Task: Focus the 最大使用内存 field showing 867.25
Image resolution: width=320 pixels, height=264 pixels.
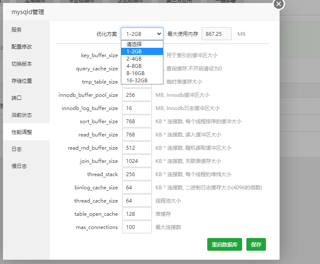Action: 217,34
